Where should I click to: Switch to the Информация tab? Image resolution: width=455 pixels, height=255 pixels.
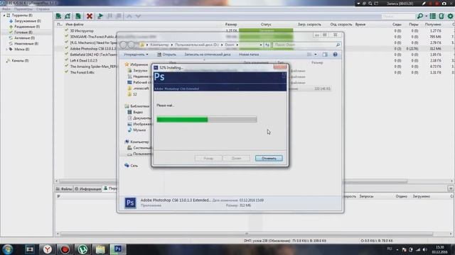(87, 188)
